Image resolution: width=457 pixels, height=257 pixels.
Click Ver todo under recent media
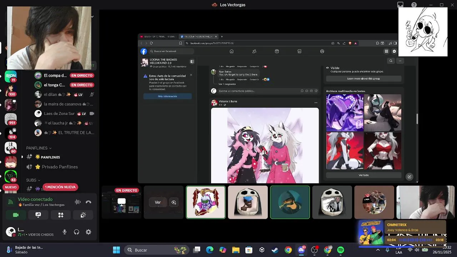tap(363, 175)
